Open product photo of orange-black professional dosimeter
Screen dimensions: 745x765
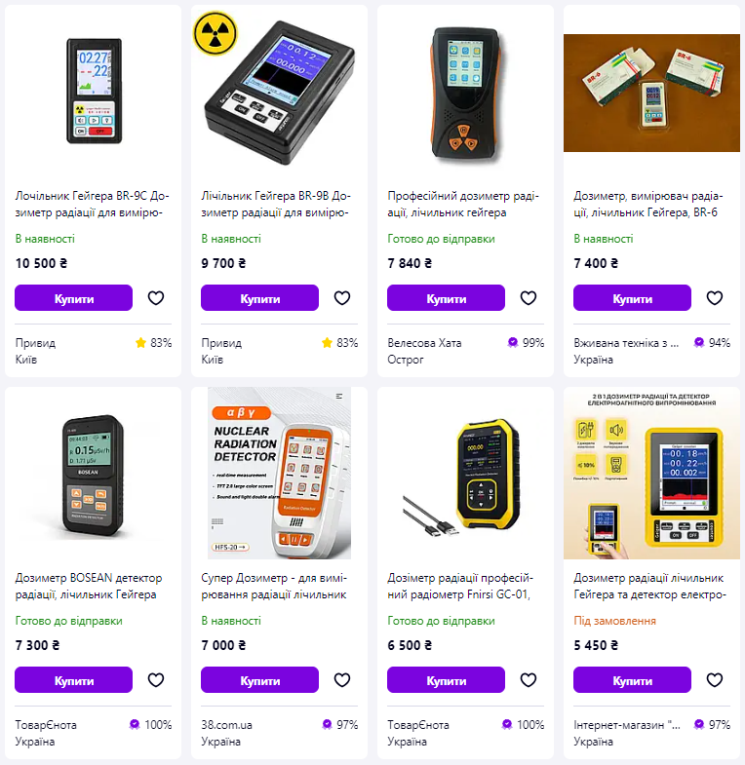(466, 94)
